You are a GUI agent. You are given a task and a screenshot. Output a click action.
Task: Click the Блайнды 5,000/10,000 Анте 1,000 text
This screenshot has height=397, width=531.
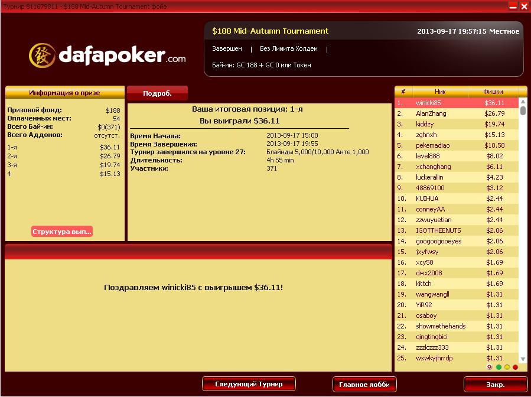click(318, 152)
